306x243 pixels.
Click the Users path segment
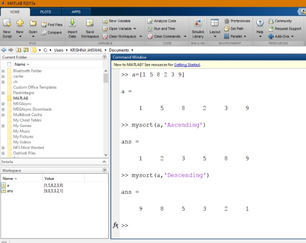(x=59, y=50)
